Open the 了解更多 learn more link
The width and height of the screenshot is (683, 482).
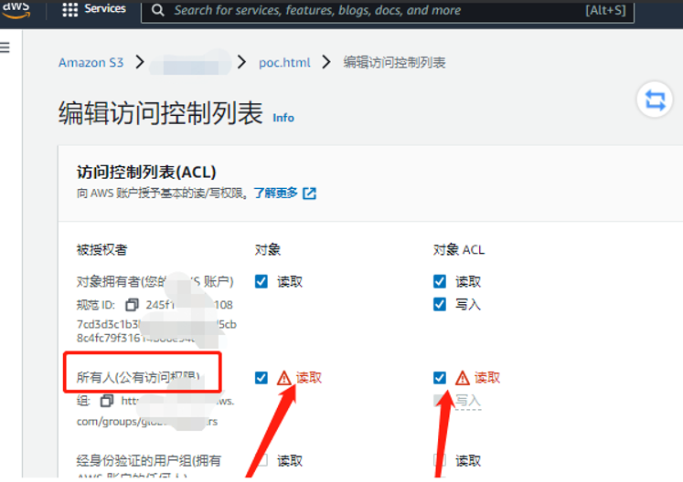[x=276, y=193]
